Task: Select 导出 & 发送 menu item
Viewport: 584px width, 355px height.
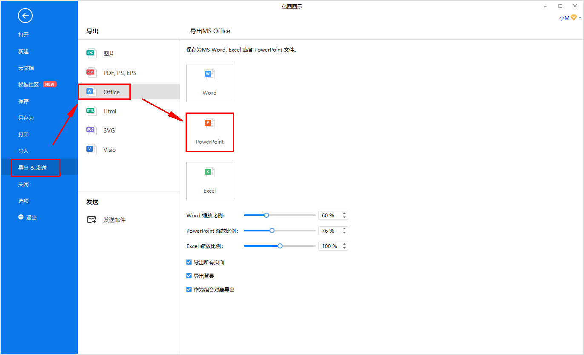Action: click(x=39, y=168)
